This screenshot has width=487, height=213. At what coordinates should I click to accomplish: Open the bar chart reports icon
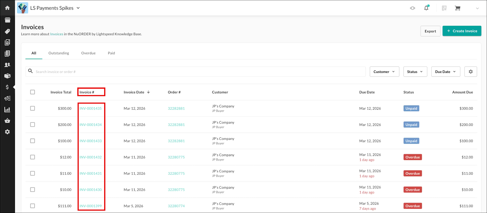pyautogui.click(x=7, y=110)
